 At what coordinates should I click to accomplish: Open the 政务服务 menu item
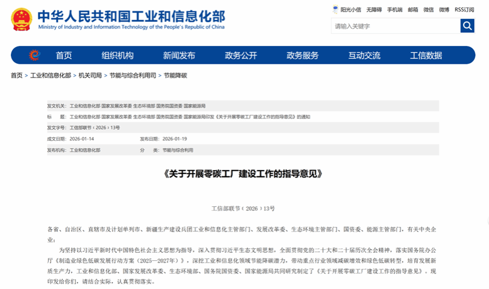tap(303, 55)
